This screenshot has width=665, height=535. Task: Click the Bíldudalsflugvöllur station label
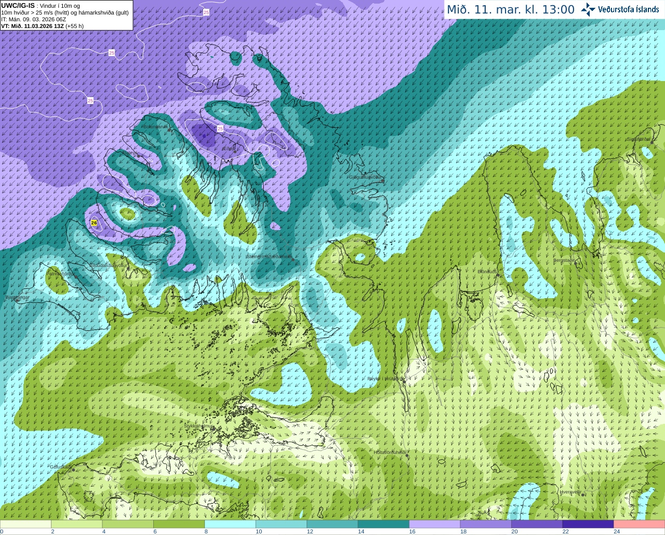pos(108,265)
